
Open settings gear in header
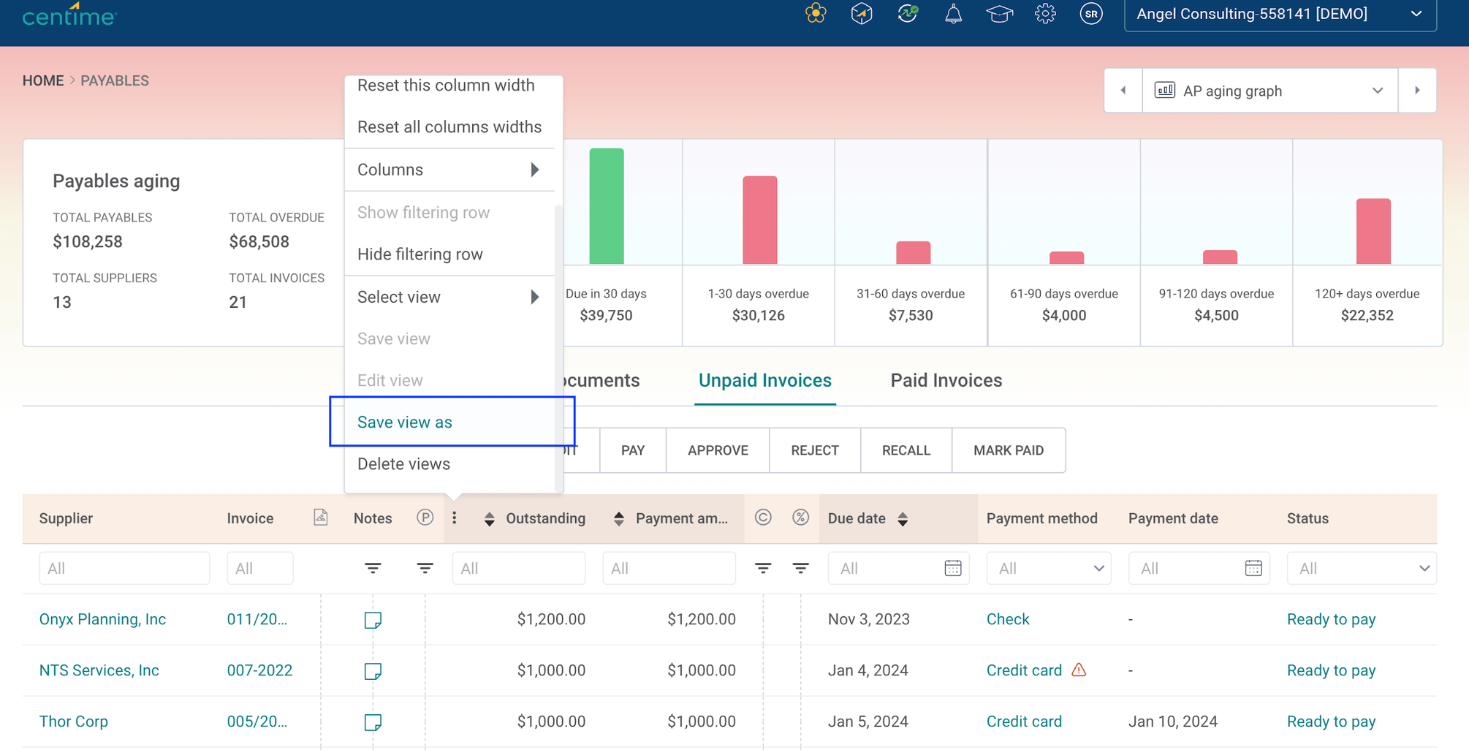tap(1045, 13)
